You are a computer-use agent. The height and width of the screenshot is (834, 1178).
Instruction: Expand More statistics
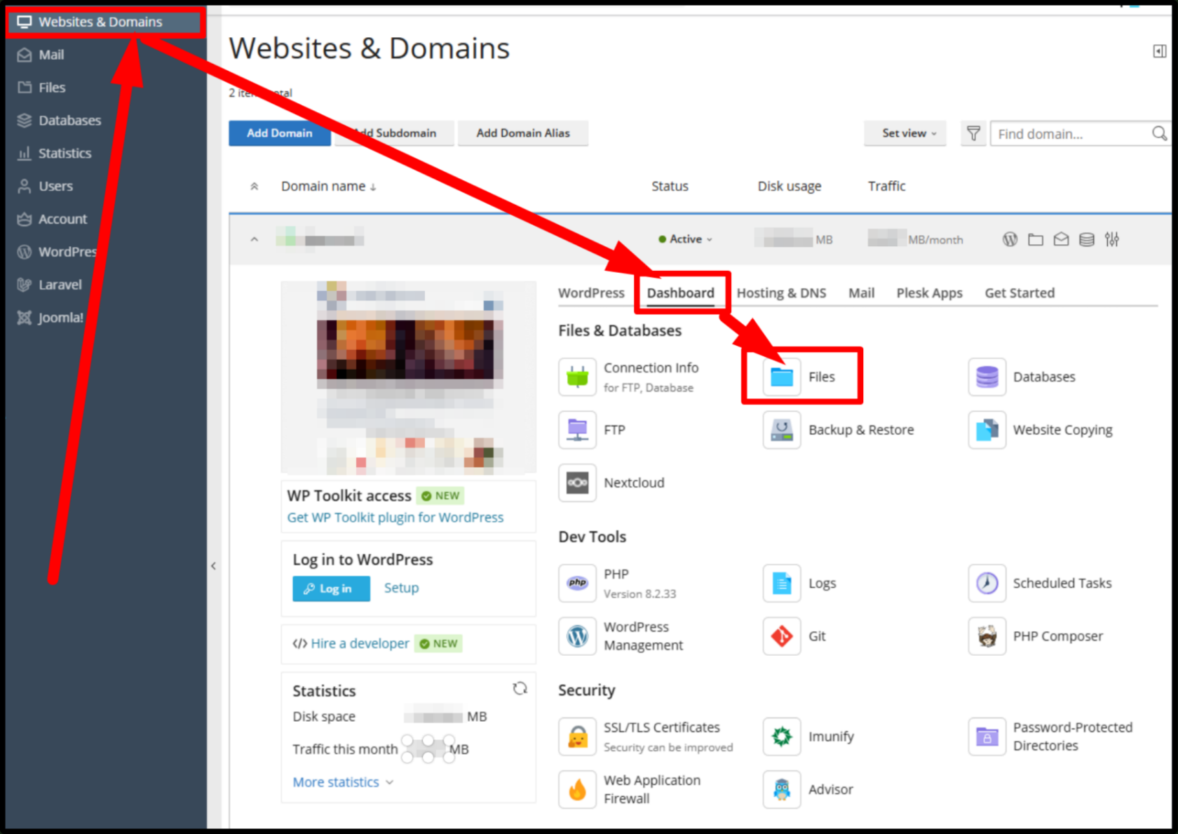[x=344, y=782]
